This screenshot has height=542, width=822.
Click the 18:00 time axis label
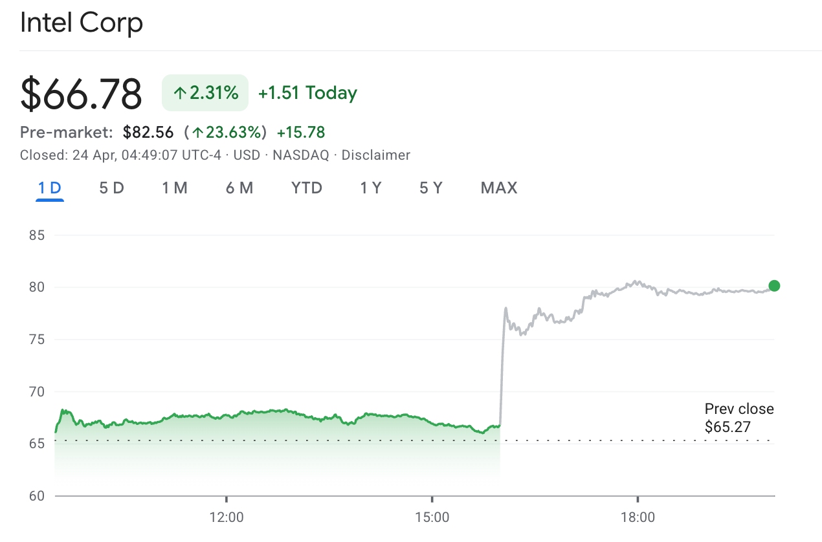[x=638, y=517]
